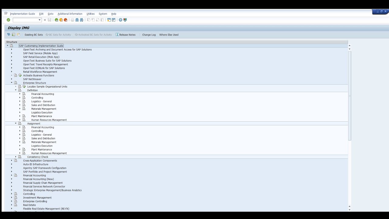Click the Release Notes button
The height and width of the screenshot is (219, 389).
(x=126, y=35)
